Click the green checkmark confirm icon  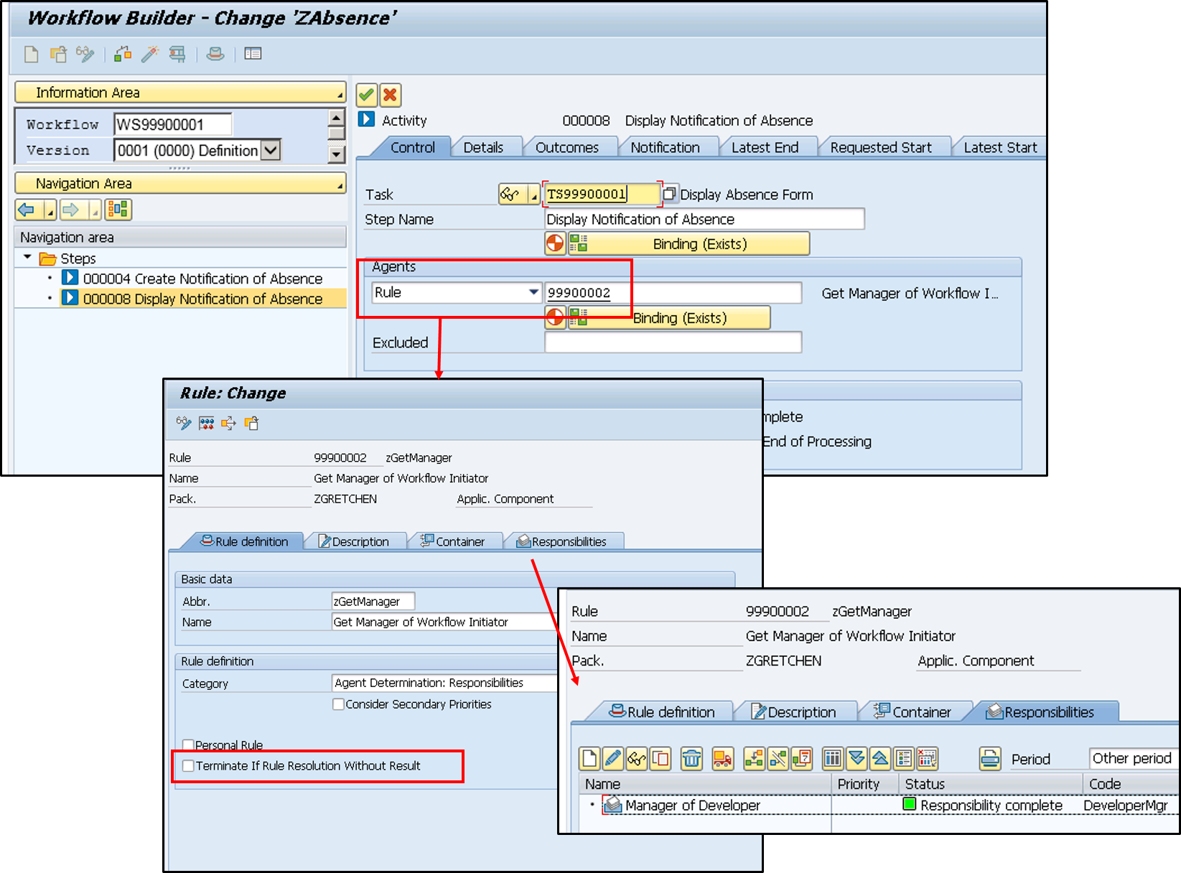tap(366, 95)
